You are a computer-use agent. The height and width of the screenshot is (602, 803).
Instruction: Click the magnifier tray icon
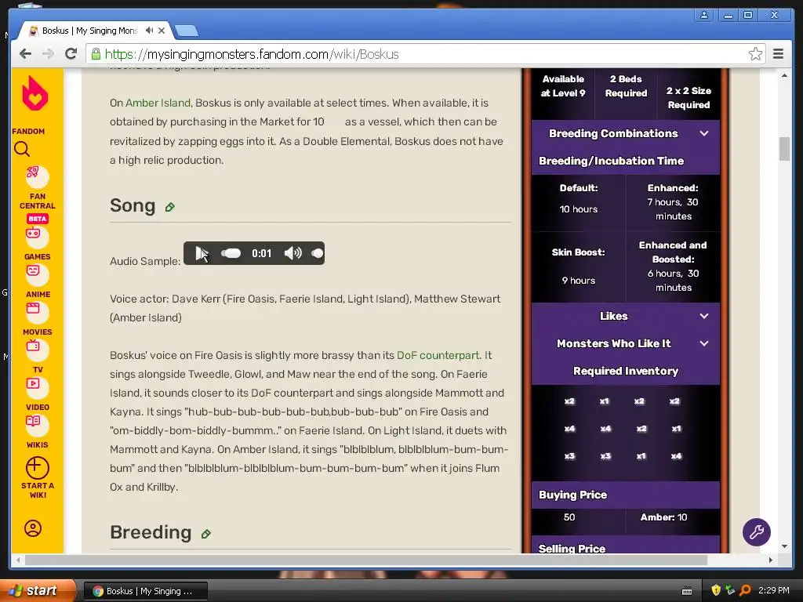pyautogui.click(x=745, y=590)
